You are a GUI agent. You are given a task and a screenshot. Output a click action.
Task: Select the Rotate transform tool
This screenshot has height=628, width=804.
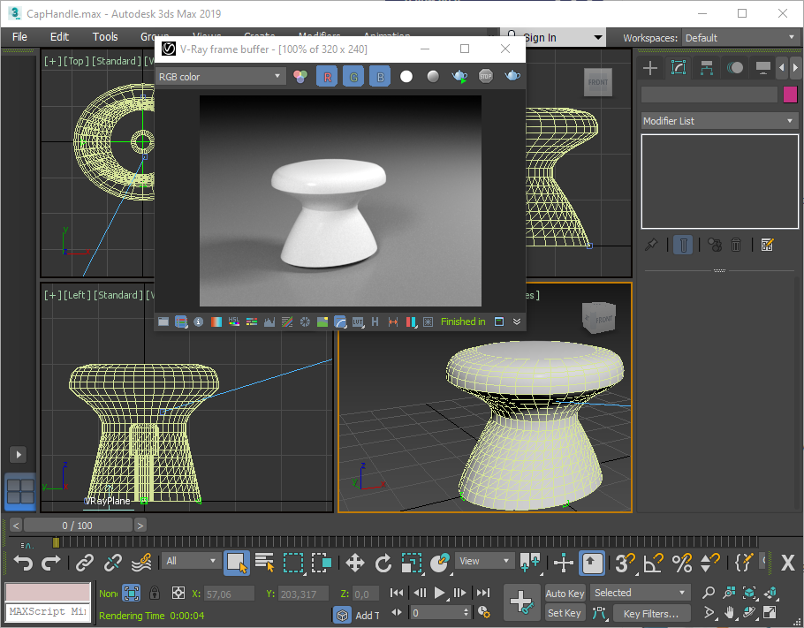[x=383, y=562]
